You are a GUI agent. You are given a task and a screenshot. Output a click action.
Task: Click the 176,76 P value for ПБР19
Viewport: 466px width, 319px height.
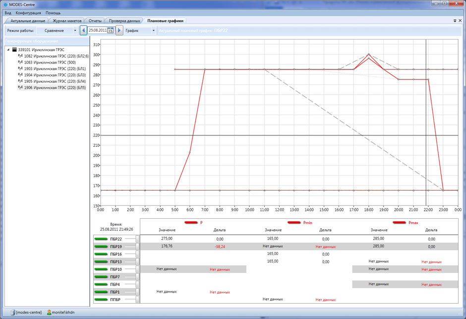coord(167,246)
